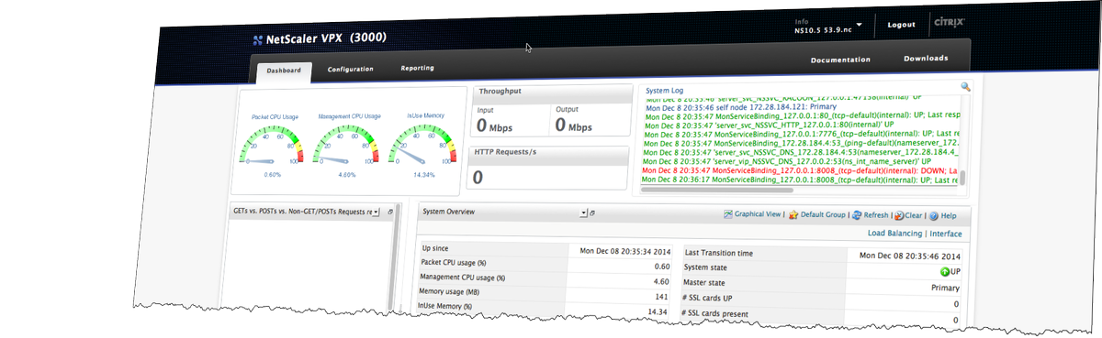Click the HTTP Requests/s value 0
1102x338 pixels.
point(478,178)
